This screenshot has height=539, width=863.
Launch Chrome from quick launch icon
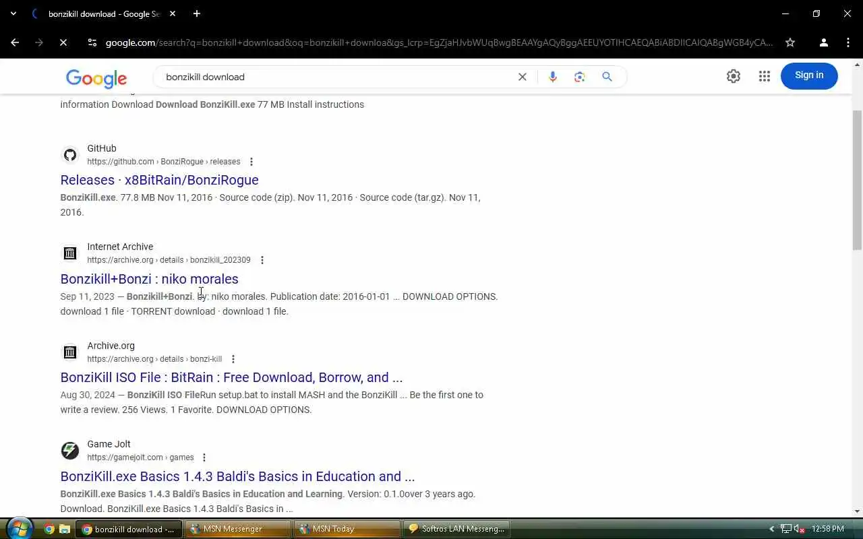(x=49, y=529)
